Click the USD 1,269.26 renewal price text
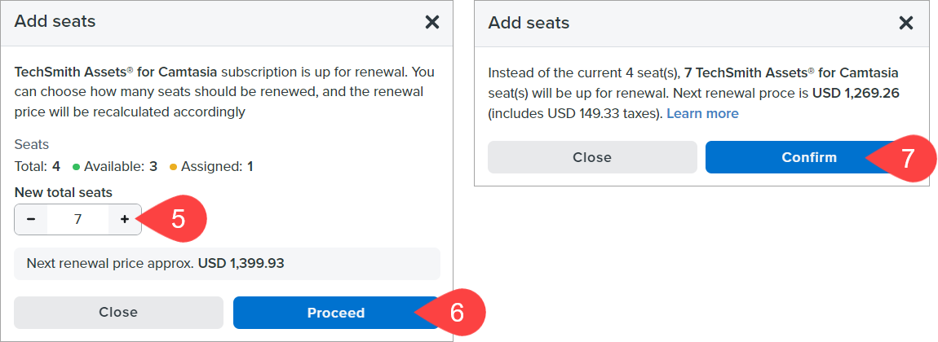938x342 pixels. pos(856,93)
